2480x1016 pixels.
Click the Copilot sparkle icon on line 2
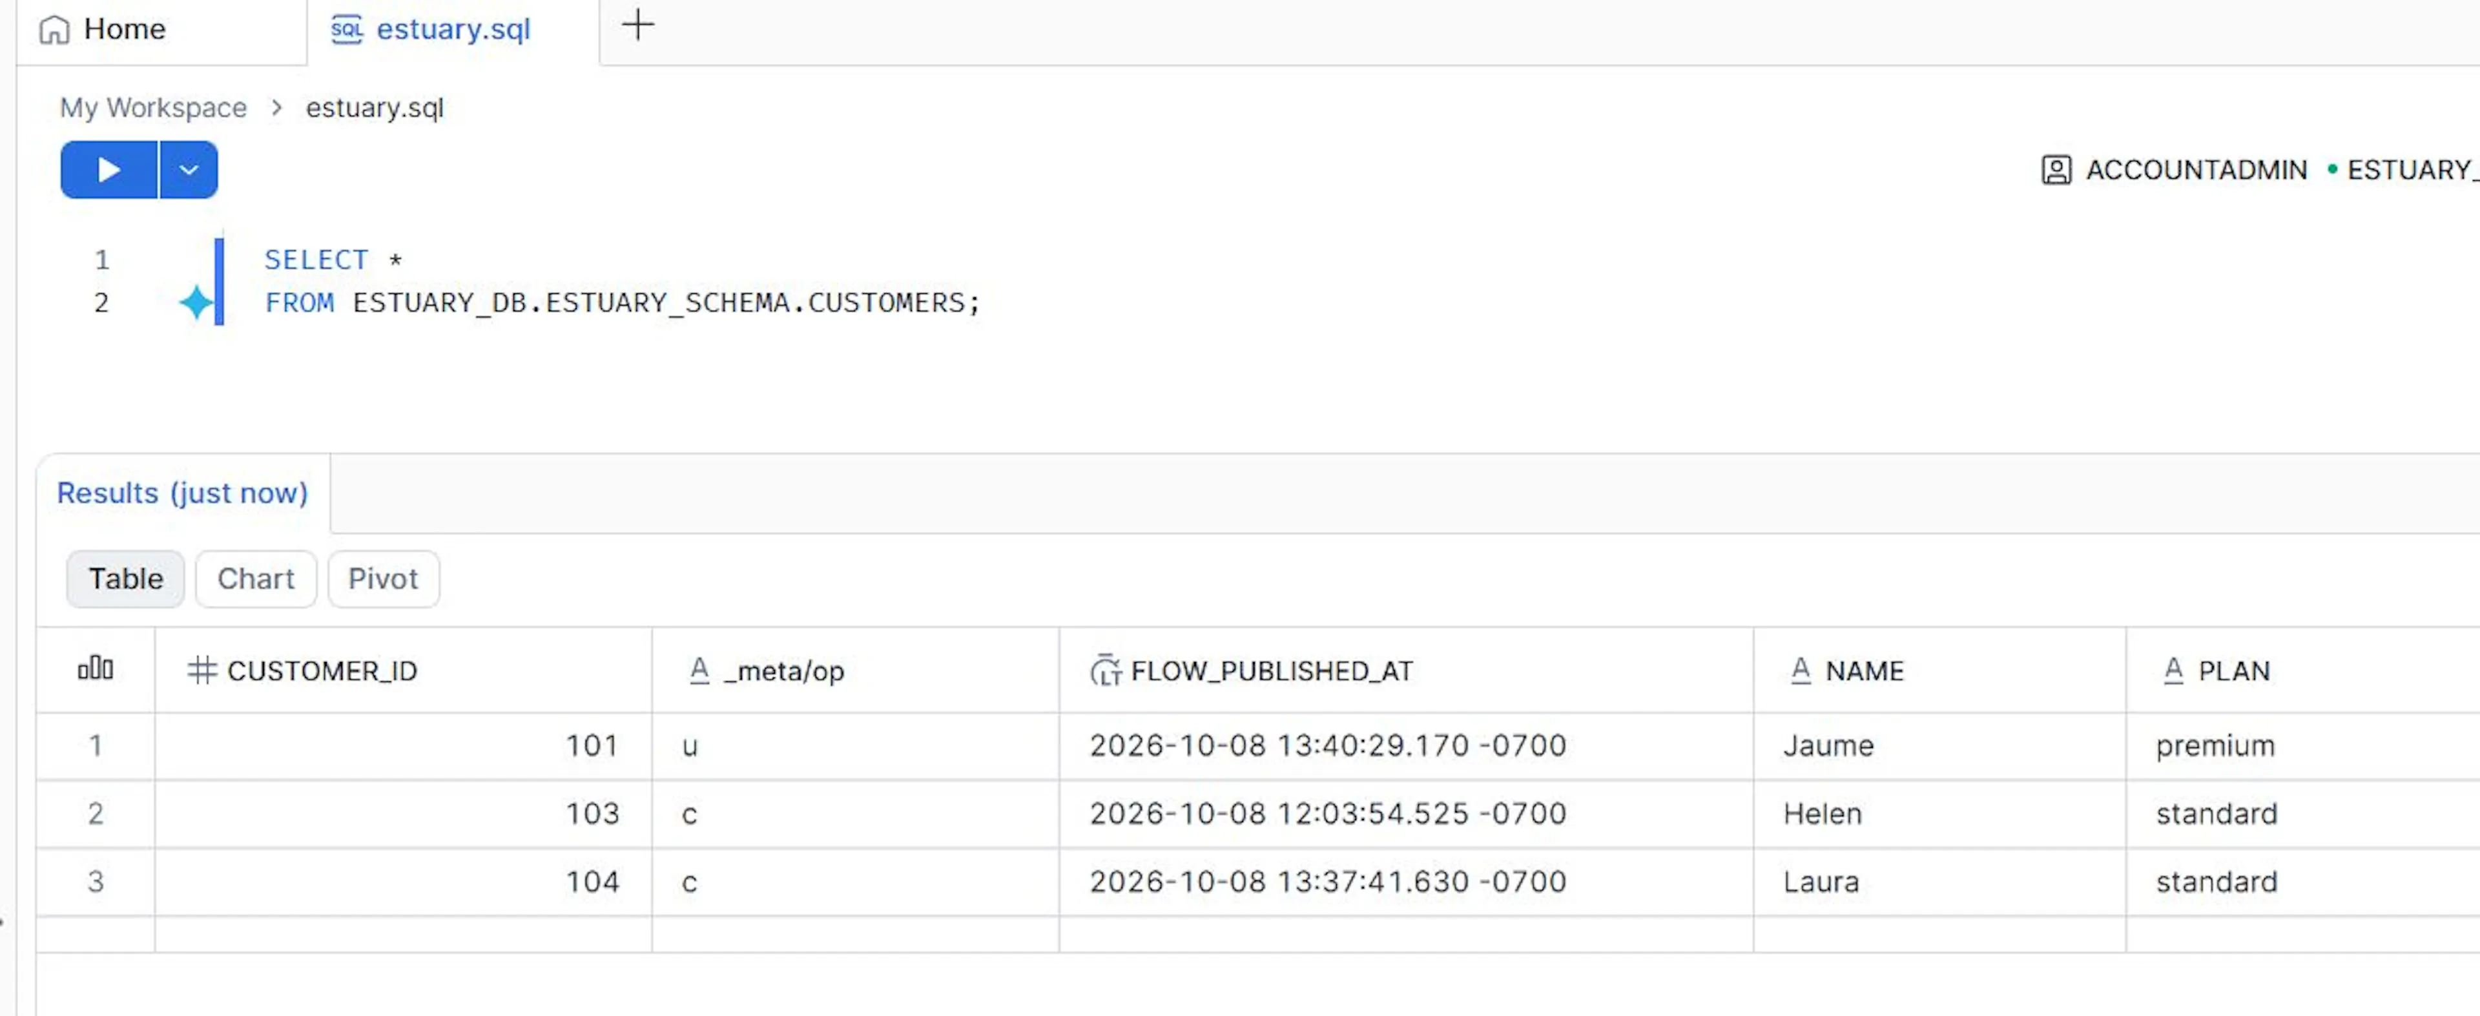pyautogui.click(x=196, y=302)
